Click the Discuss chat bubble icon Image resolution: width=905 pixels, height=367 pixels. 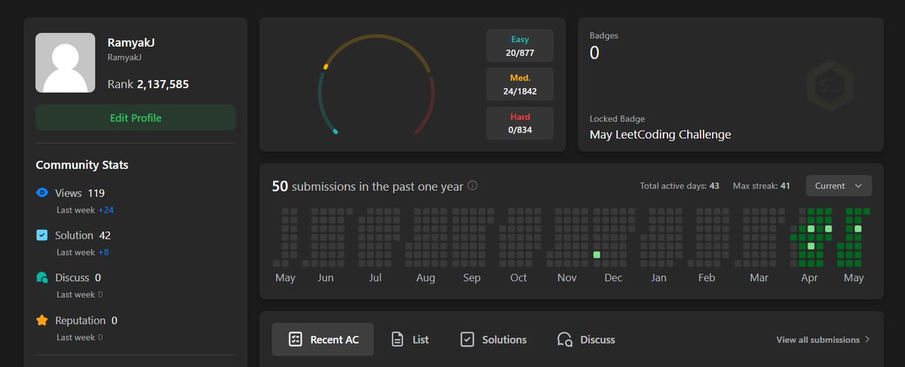[42, 278]
